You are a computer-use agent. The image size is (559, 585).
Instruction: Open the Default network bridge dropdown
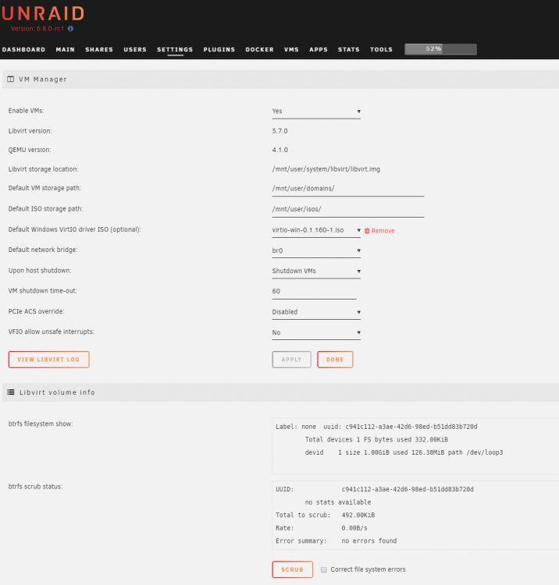316,250
